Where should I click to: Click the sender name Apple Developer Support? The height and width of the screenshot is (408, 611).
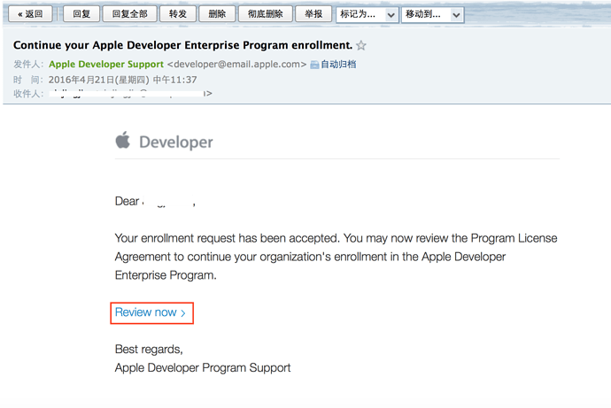tap(106, 65)
